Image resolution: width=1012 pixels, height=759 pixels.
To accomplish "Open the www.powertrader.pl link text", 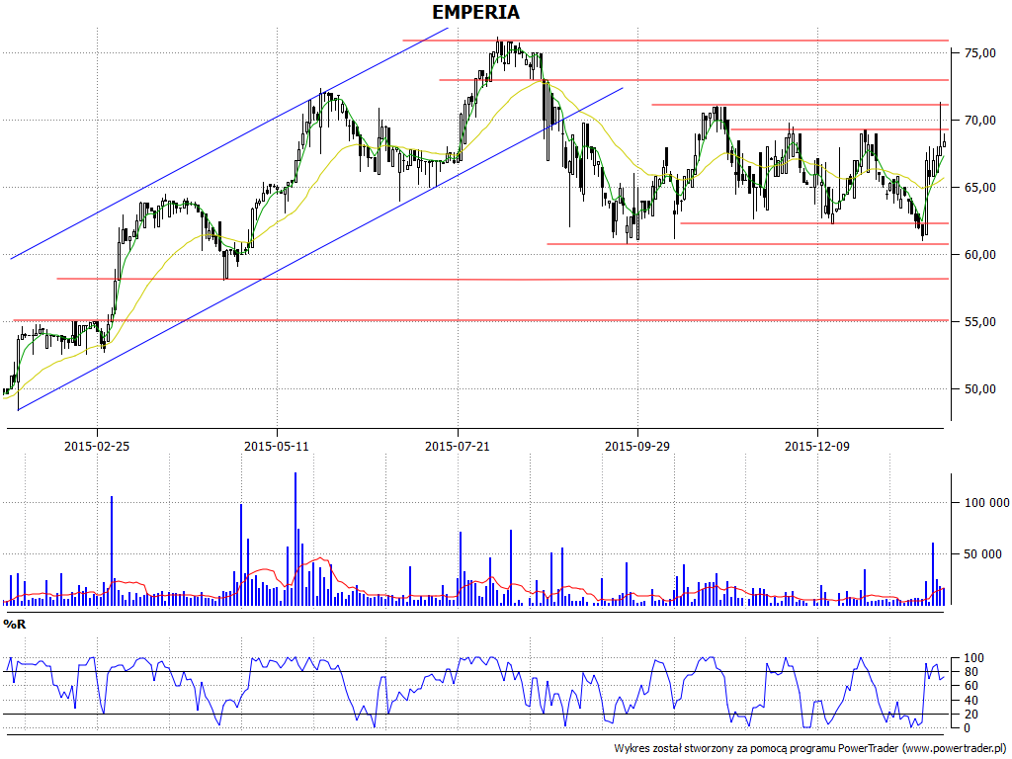I will (954, 748).
